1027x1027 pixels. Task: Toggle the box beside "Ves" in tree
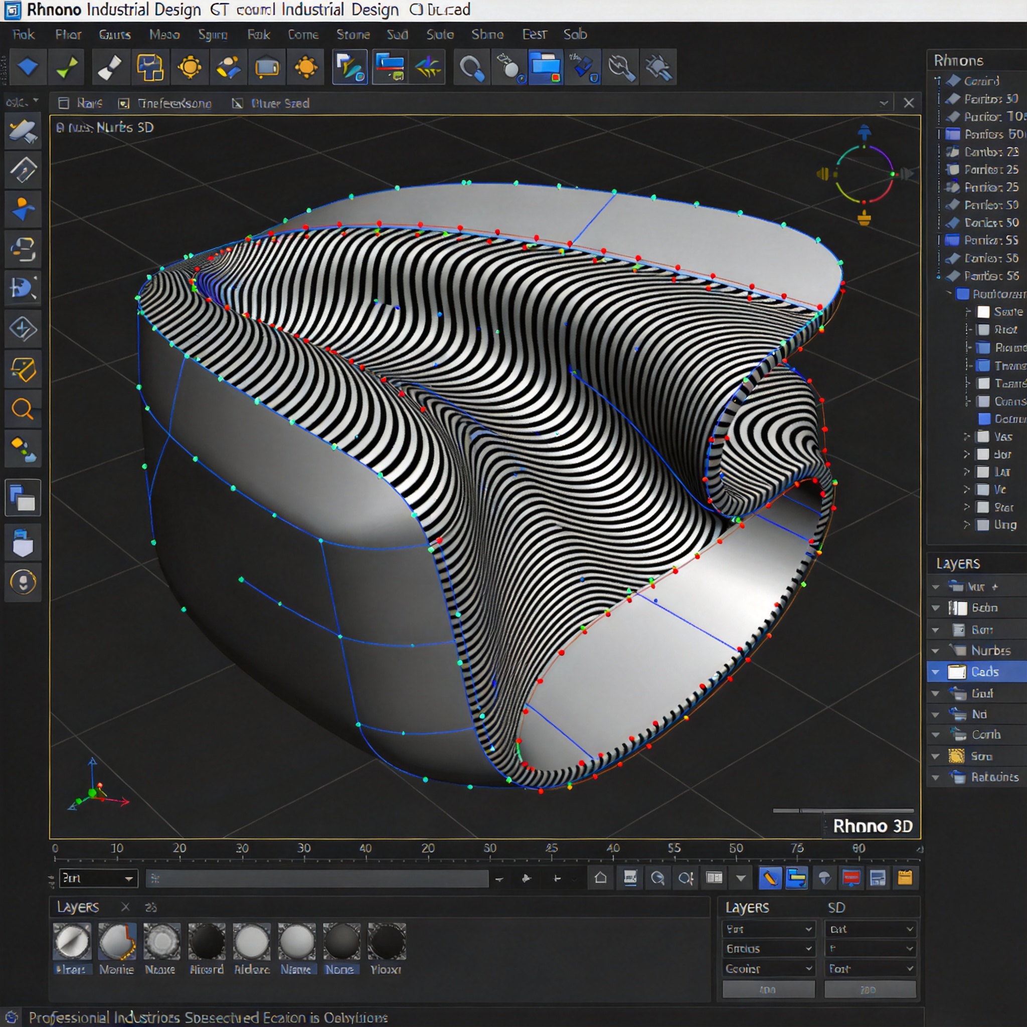[983, 437]
